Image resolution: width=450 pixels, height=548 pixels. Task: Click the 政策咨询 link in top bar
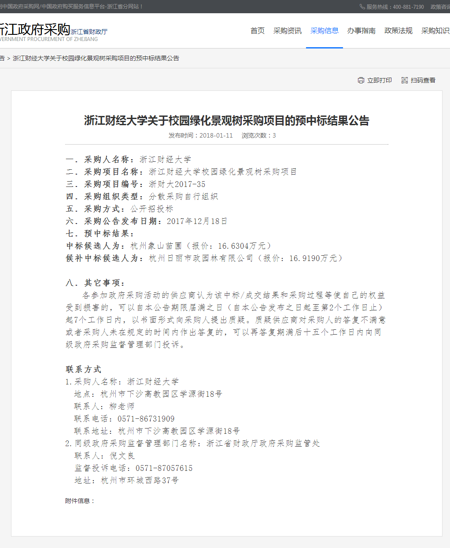440,7
